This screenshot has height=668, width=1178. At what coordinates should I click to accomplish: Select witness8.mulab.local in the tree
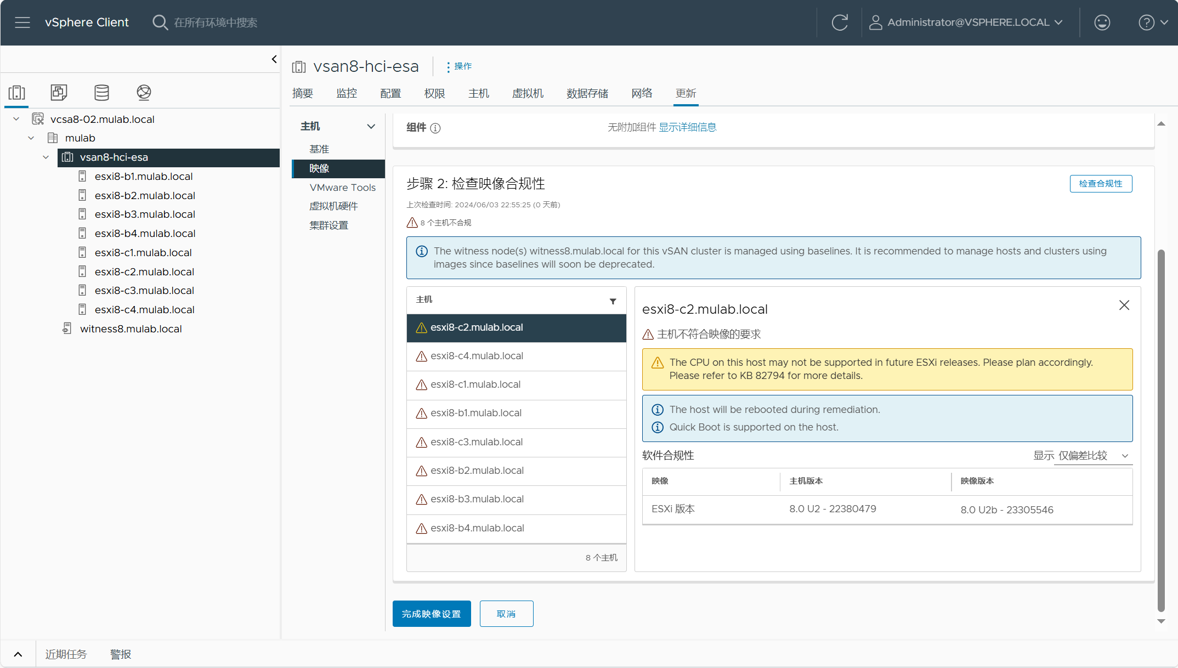point(131,329)
